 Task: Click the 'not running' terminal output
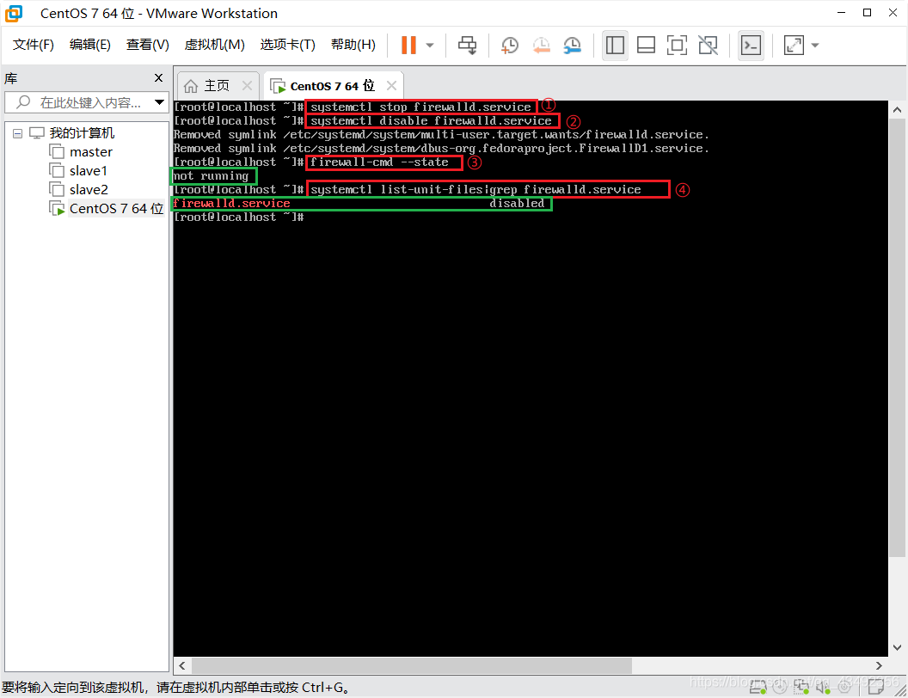211,176
